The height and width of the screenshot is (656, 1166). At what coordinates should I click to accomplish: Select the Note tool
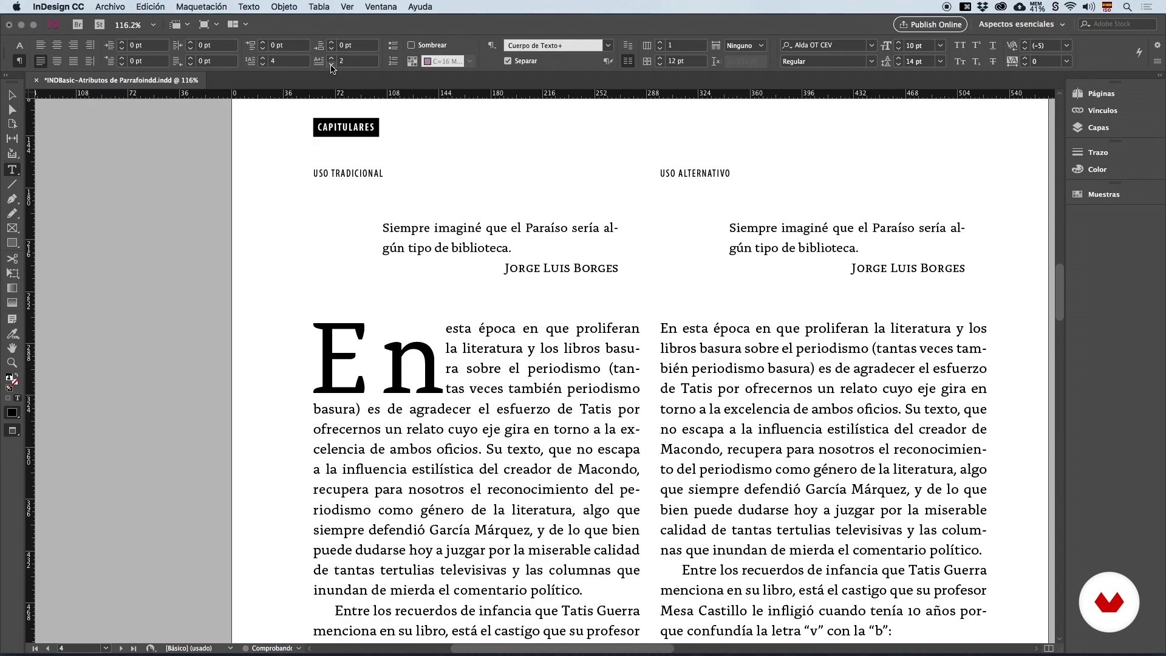click(12, 319)
